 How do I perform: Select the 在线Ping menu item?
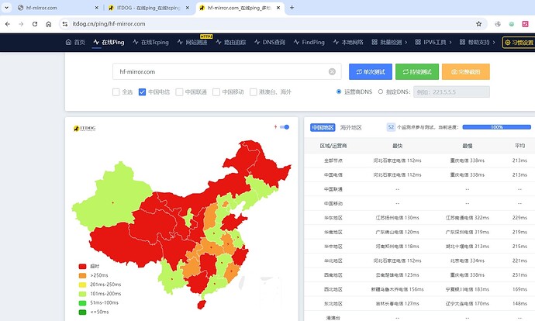click(109, 43)
